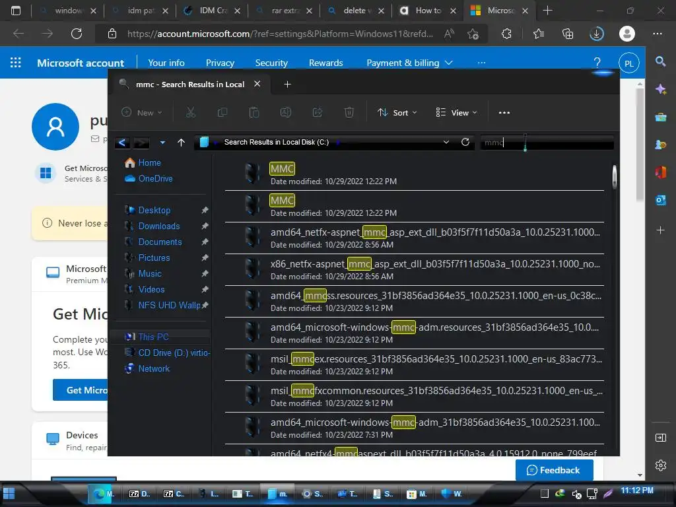Click the Explorer results vertical scrollbar
This screenshot has width=676, height=507.
click(615, 177)
